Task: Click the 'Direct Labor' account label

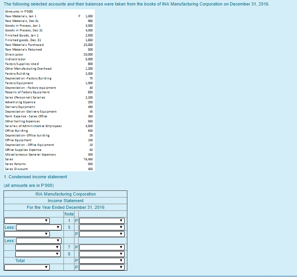Action: coord(14,54)
